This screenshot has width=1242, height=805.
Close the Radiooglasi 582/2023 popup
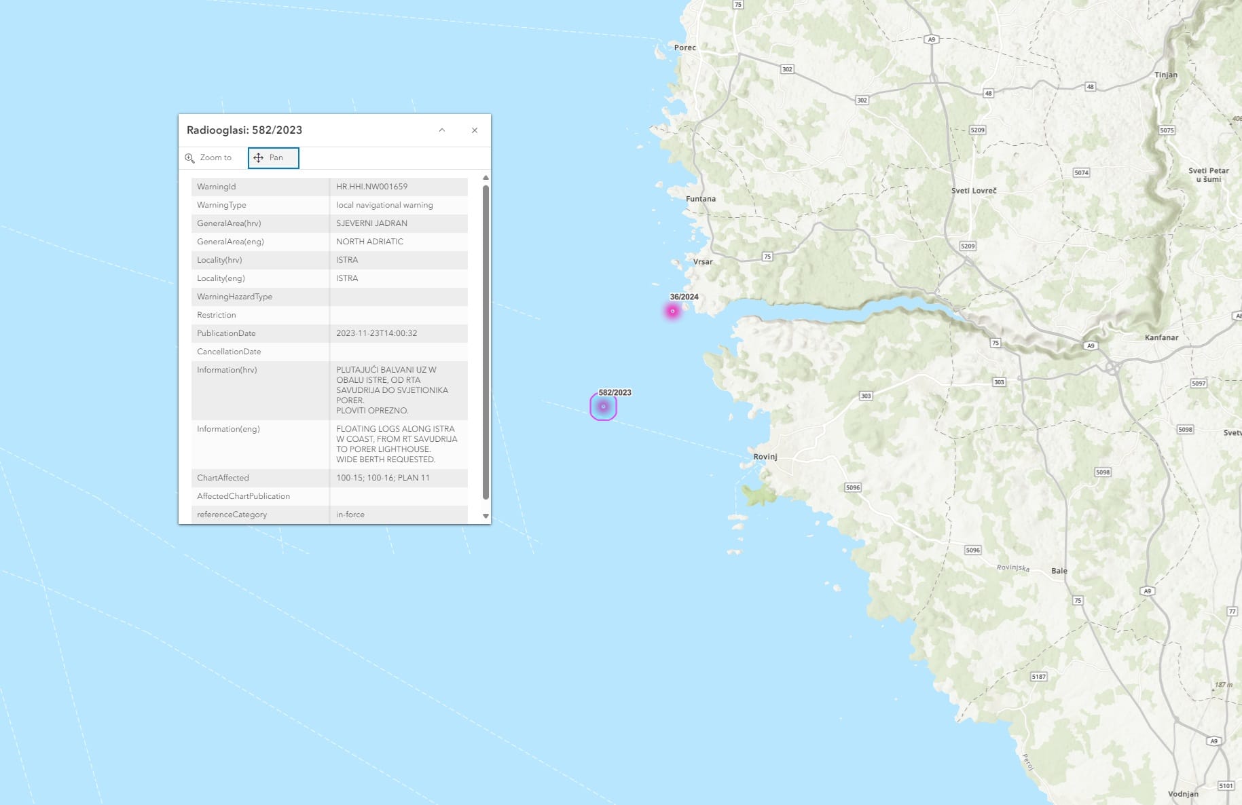[x=475, y=130]
